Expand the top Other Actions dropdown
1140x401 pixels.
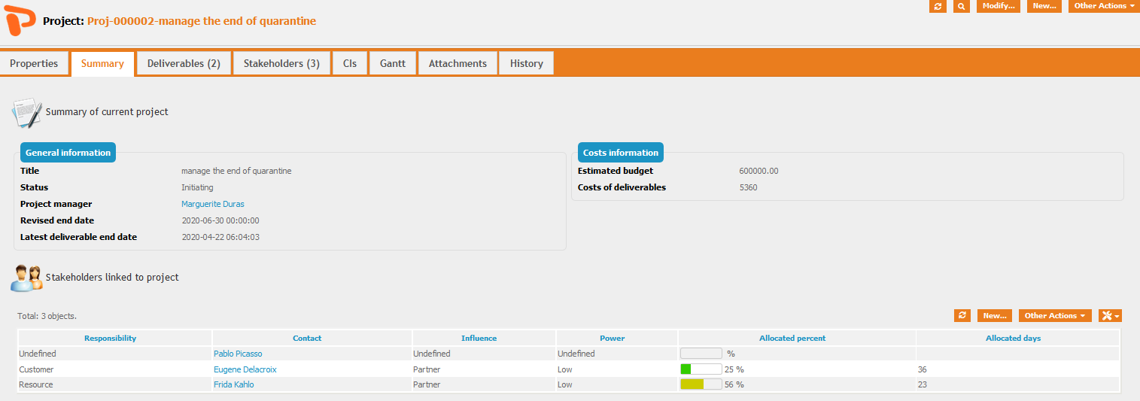pos(1104,6)
